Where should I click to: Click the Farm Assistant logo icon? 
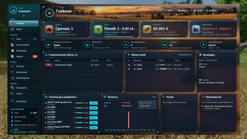coord(13,10)
